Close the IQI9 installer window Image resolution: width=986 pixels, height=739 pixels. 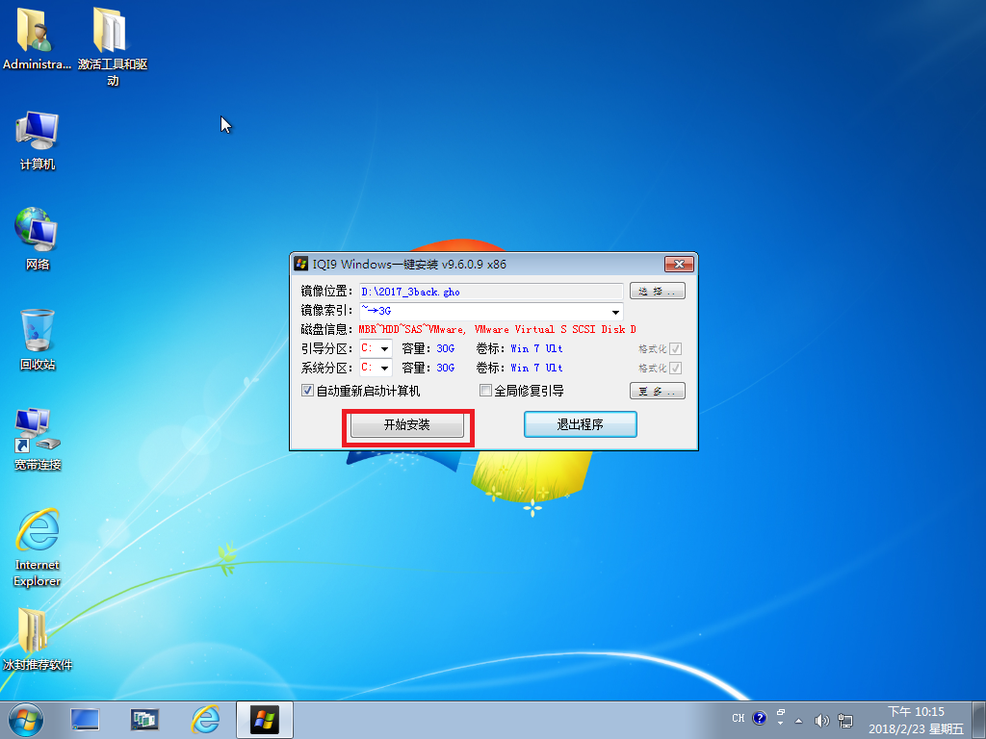click(x=679, y=264)
